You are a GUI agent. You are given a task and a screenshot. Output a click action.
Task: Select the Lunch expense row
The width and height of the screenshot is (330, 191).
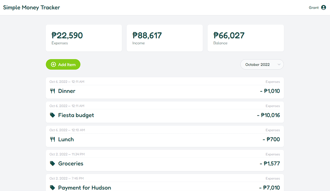165,139
